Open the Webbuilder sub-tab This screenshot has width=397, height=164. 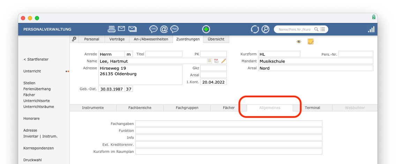click(355, 108)
